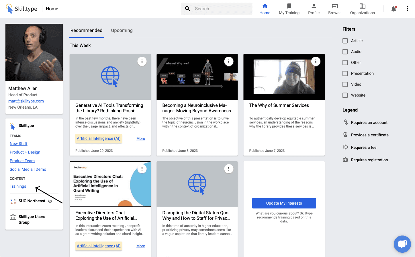
Task: Click into the Search field
Action: pos(221,9)
